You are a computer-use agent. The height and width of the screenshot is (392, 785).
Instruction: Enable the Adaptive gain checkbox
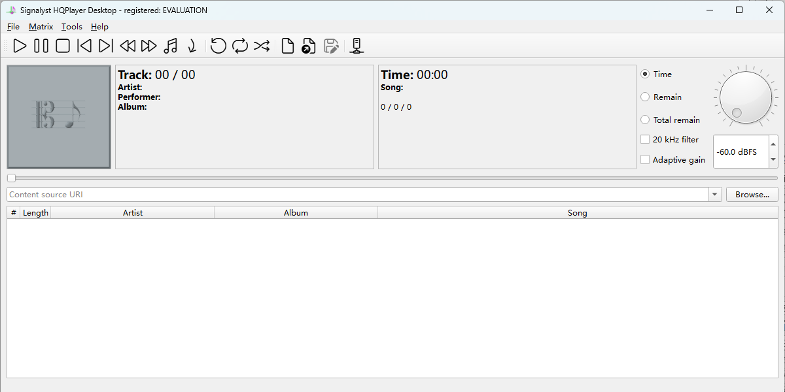tap(645, 160)
